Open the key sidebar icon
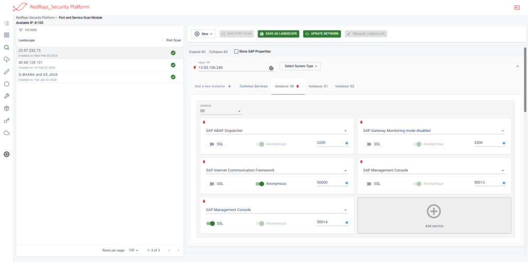Screen dimensions: 528x262 click(6, 121)
